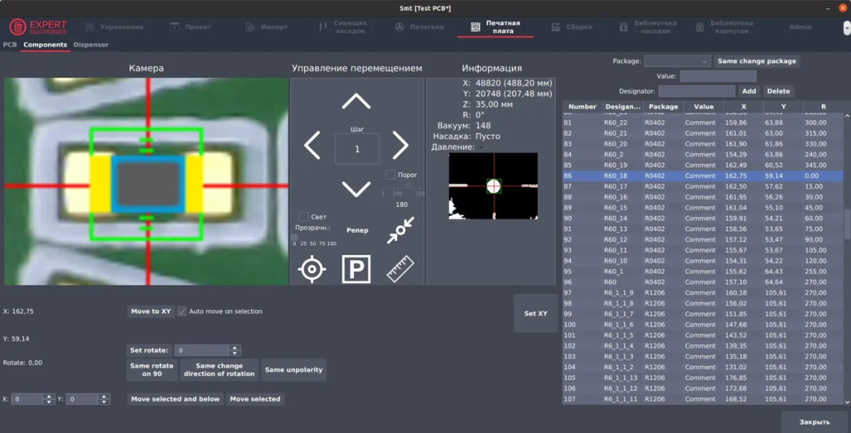Open the Package dropdown
851x433 pixels.
677,62
